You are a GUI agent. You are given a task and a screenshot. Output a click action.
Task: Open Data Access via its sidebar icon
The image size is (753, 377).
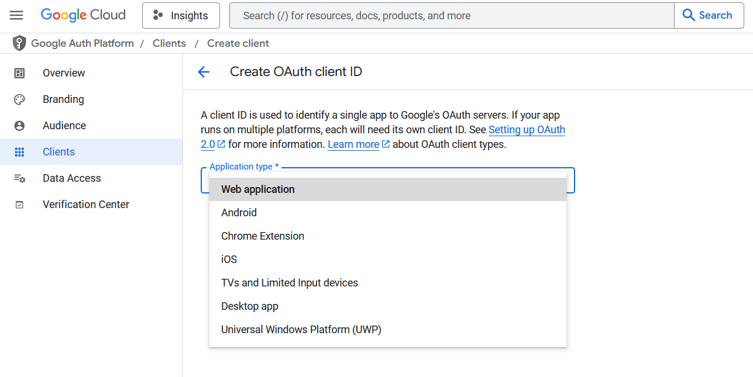click(x=20, y=178)
